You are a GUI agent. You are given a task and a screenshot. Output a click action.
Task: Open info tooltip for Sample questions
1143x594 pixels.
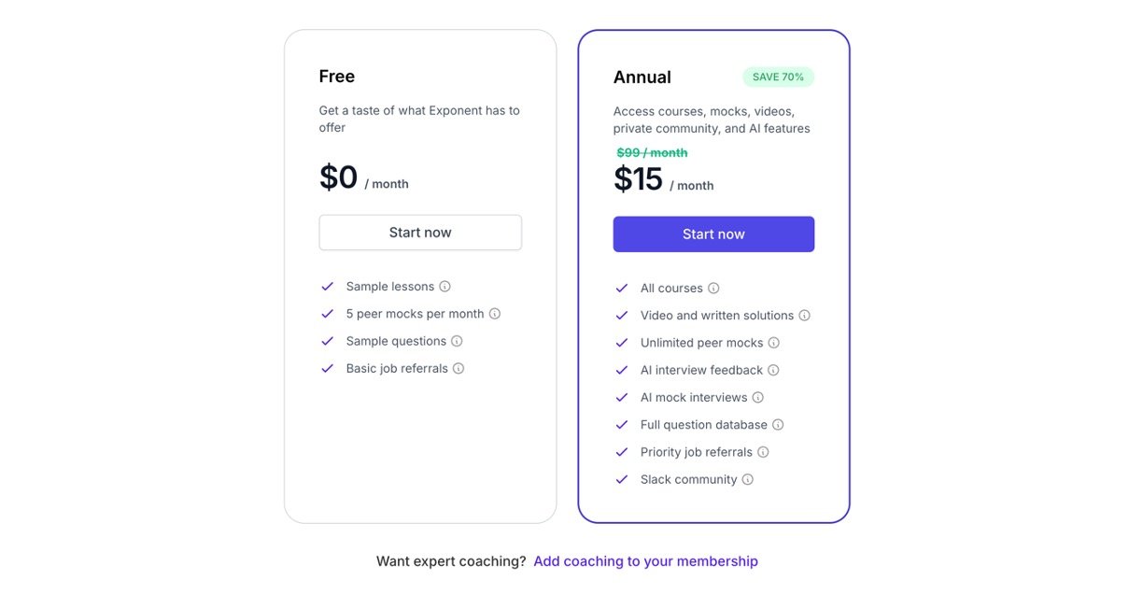click(x=457, y=341)
